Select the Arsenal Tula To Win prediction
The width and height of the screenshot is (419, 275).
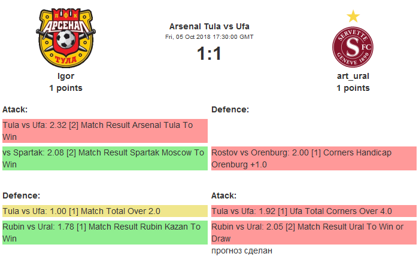[x=105, y=131]
